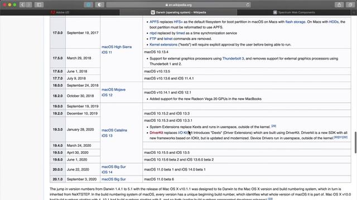Reload the page with the refresh icon
This screenshot has width=357, height=200.
pos(248,4)
